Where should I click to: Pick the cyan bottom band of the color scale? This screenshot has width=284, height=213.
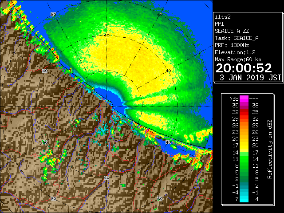tap(244, 199)
